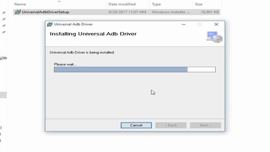The width and height of the screenshot is (270, 152).
Task: Select the UniversalAdbDriverSetup file icon
Action: (x=18, y=12)
